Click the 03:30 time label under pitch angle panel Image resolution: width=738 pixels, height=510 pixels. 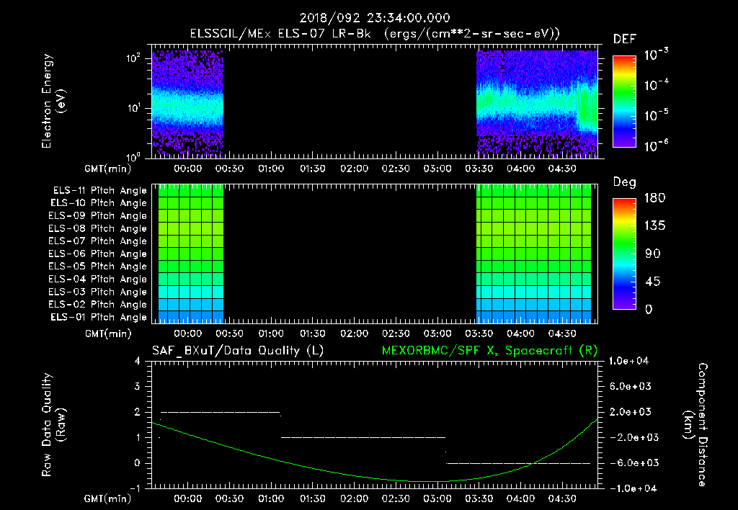tap(479, 334)
